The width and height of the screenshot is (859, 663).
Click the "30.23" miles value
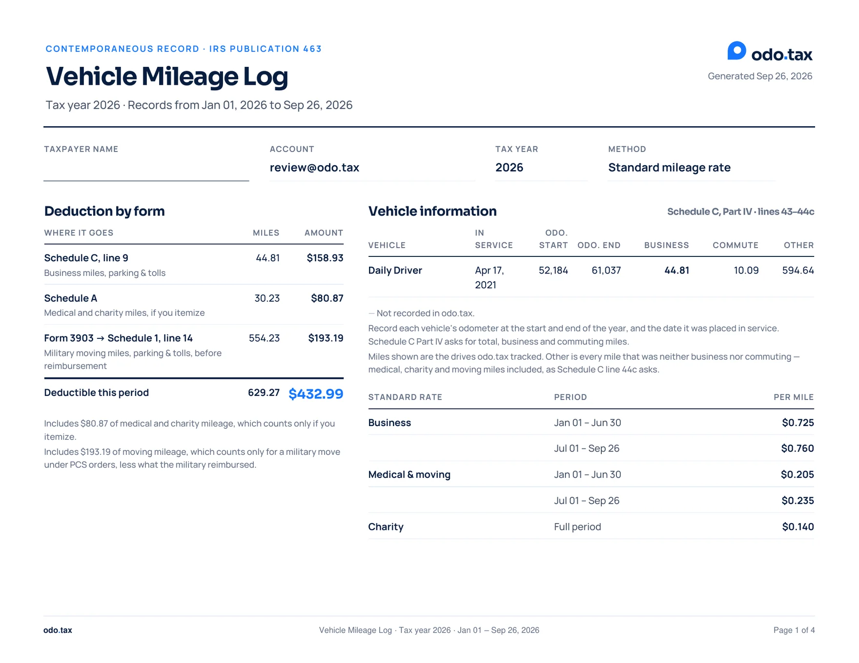(267, 298)
